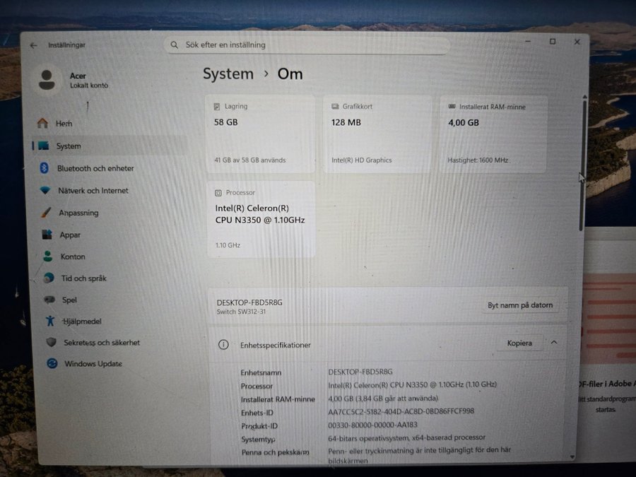Click the vertical scrollbar on the right

583,163
